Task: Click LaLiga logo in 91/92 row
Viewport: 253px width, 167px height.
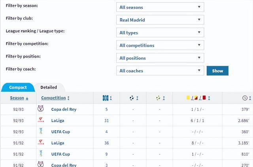Action: click(40, 142)
